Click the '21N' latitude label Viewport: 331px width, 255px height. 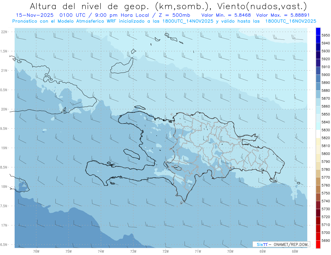(5, 71)
